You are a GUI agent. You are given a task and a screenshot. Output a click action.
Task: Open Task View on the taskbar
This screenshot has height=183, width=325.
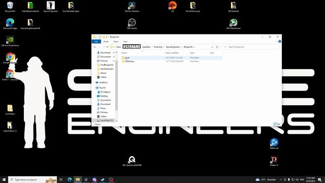61,179
